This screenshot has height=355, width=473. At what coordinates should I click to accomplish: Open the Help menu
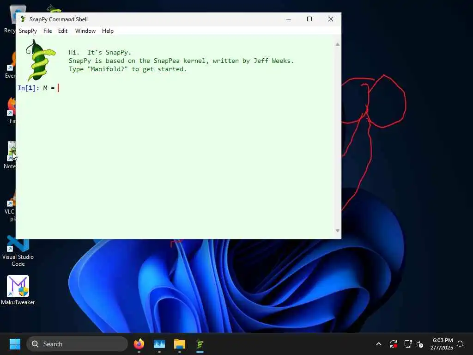[108, 31]
